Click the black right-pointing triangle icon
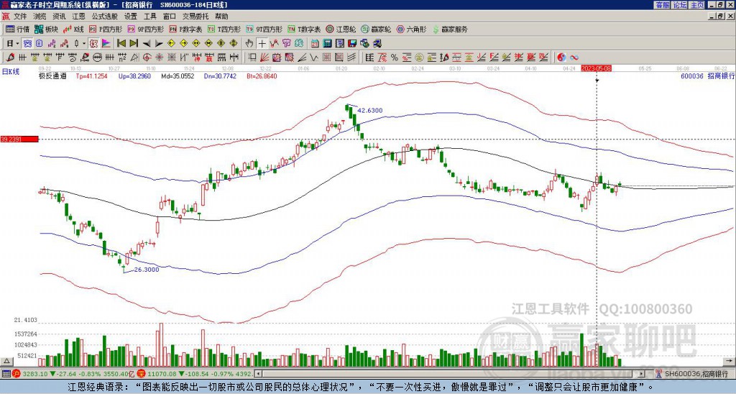 [159, 44]
